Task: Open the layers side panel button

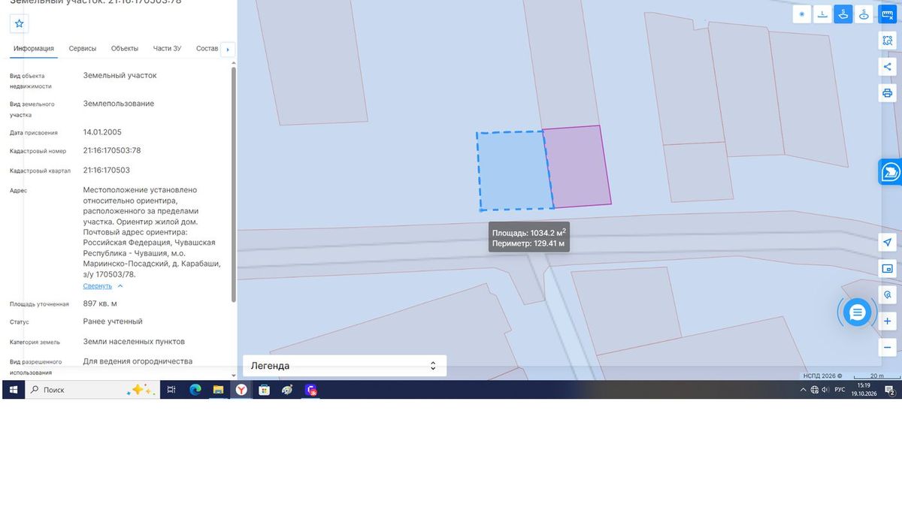Action: 890,172
